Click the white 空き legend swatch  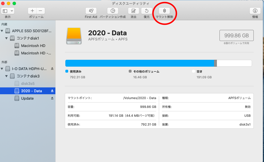(194, 71)
